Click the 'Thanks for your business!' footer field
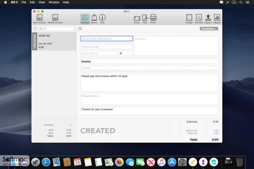254x169 pixels. (x=149, y=111)
